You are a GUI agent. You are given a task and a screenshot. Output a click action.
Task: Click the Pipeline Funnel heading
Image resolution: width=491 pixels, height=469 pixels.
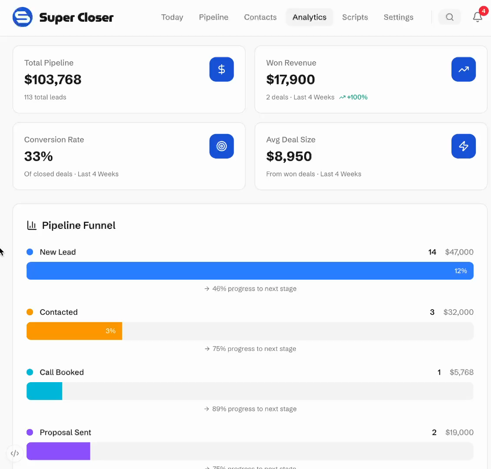pyautogui.click(x=79, y=225)
